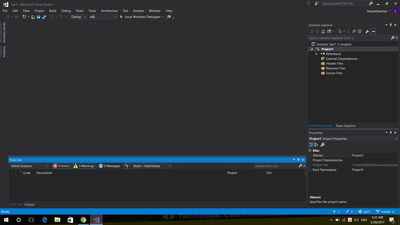Open the File menu
This screenshot has height=225, width=400.
tap(5, 10)
